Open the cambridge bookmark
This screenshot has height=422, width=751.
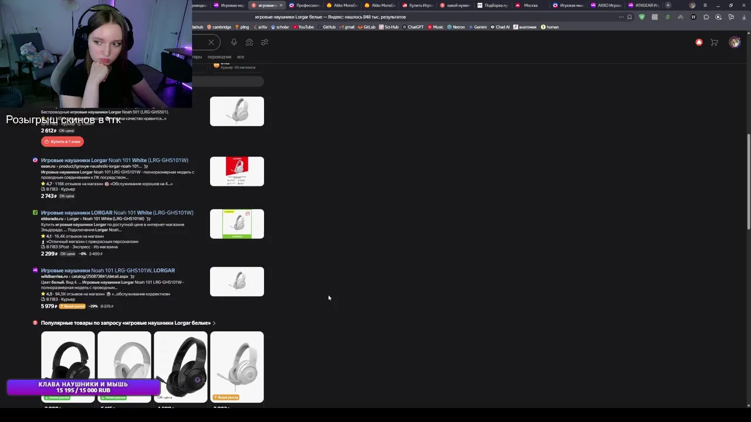pyautogui.click(x=219, y=27)
